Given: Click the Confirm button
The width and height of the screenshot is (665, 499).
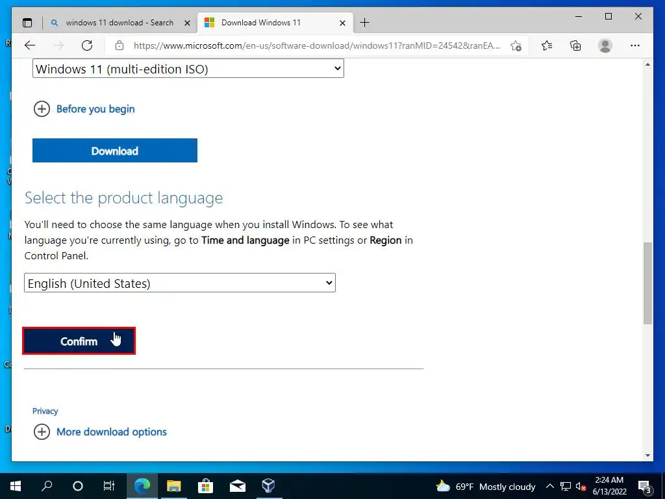Looking at the screenshot, I should tap(79, 340).
